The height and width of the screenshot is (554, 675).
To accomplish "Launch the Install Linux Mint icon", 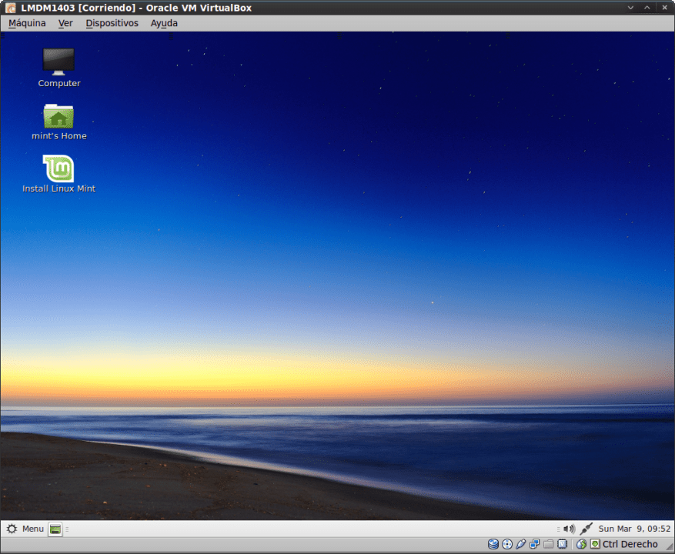I will [x=59, y=169].
